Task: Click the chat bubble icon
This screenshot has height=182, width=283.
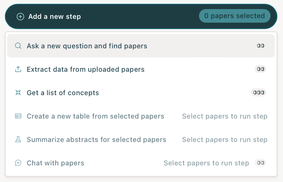Action: [x=18, y=163]
